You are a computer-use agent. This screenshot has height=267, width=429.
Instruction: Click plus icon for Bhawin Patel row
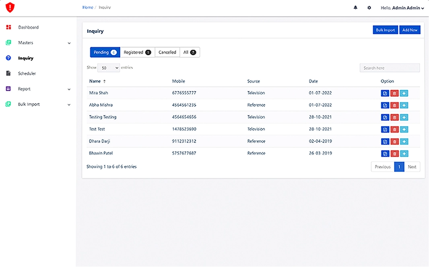tap(404, 154)
